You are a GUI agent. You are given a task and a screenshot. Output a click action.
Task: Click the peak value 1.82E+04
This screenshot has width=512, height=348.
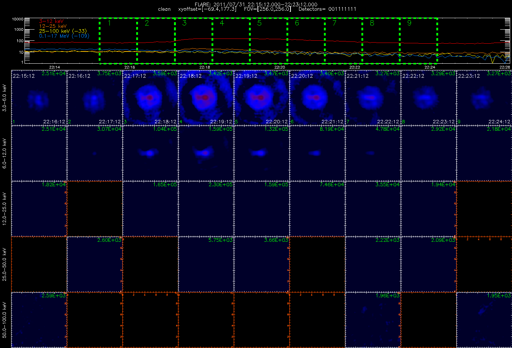[53, 185]
